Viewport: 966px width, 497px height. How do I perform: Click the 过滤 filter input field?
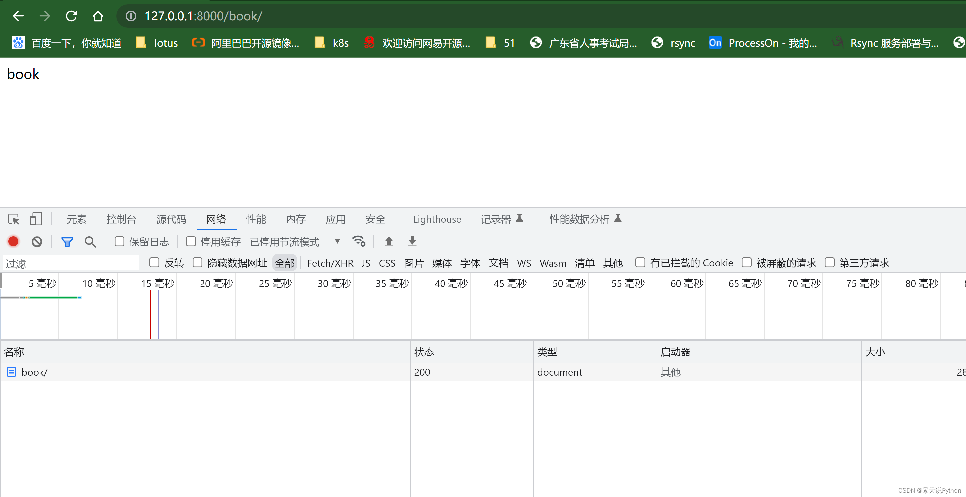[x=71, y=263]
